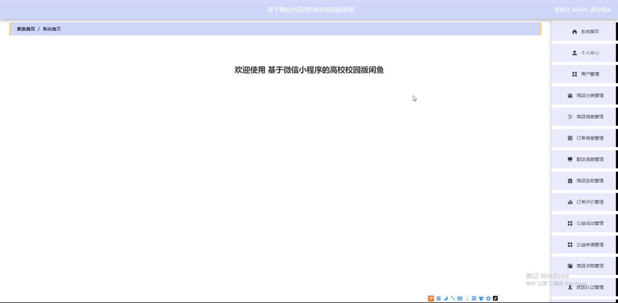The image size is (618, 303).
Task: Select the person icon for 个人中心
Action: tap(570, 52)
